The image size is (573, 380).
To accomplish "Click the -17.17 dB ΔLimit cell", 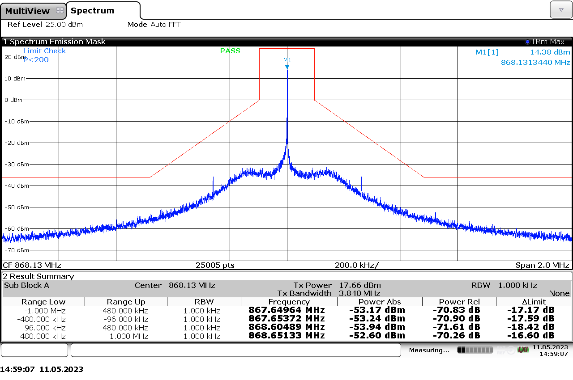I will tap(531, 310).
